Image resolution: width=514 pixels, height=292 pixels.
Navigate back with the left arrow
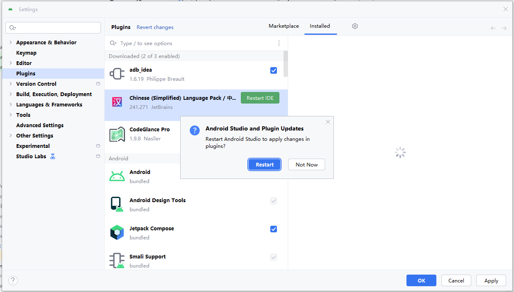493,28
